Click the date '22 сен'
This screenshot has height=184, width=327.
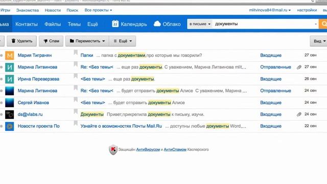(310, 126)
